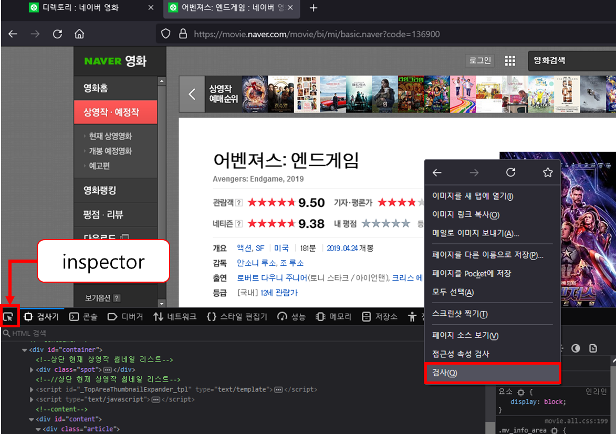Expand the div class="spot" node
Viewport: 616px width, 434px height.
[32, 369]
